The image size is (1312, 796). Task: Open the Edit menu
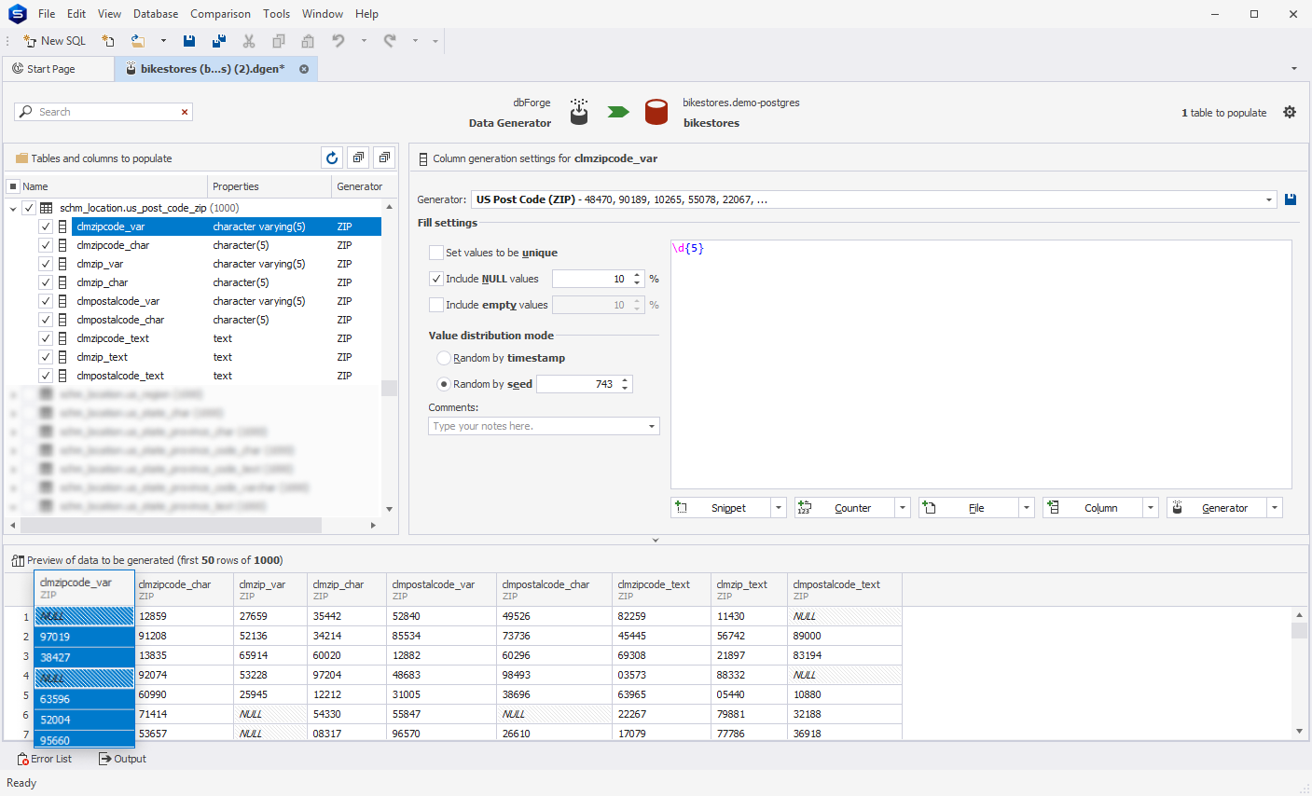point(76,14)
